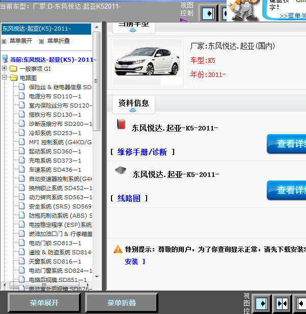This screenshot has height=314, width=306.
Task: Open 电控稳定程序 (ESP)系统 entry
Action: click(x=60, y=225)
